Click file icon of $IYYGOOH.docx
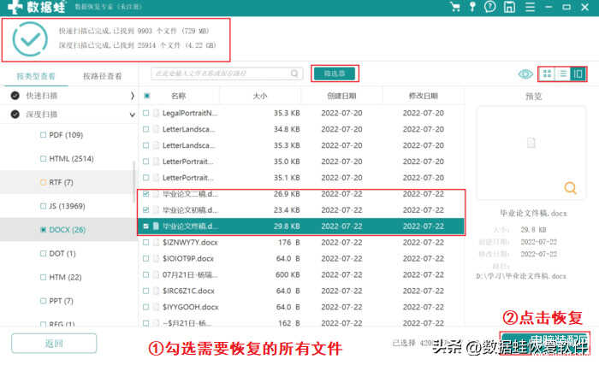Viewport: 599px width, 365px height. pyautogui.click(x=156, y=307)
